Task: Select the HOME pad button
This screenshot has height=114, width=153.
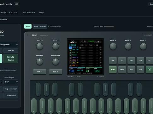Action: (113, 70)
